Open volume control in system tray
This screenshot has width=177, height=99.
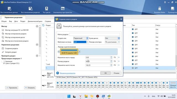162,96
